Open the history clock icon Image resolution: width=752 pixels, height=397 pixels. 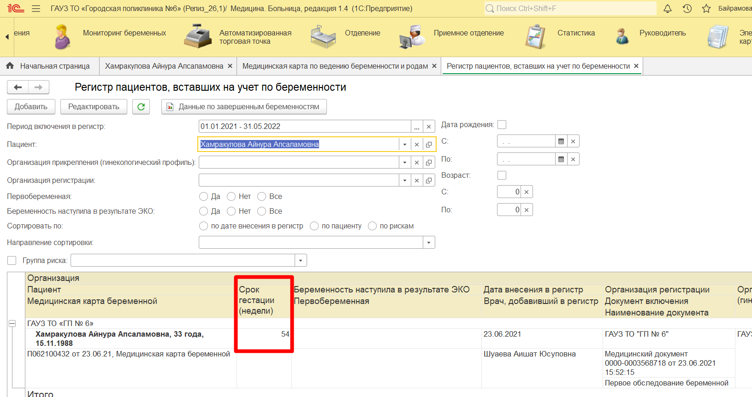point(687,8)
